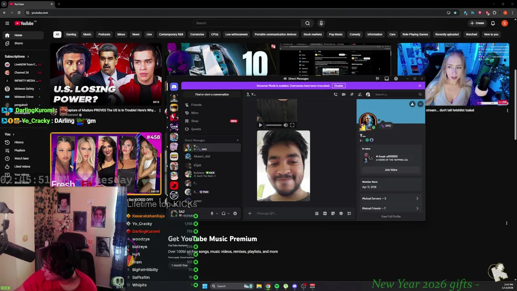Image resolution: width=517 pixels, height=291 pixels.
Task: Toggle fullscreen on the Discord chat video
Action: tap(292, 125)
